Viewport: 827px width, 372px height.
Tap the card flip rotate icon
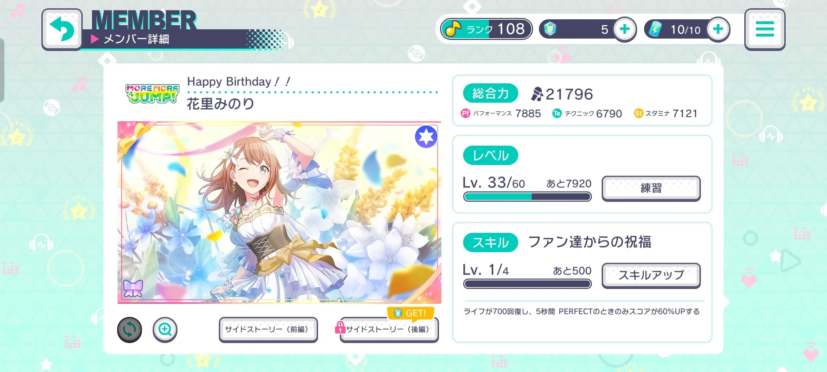coord(130,330)
